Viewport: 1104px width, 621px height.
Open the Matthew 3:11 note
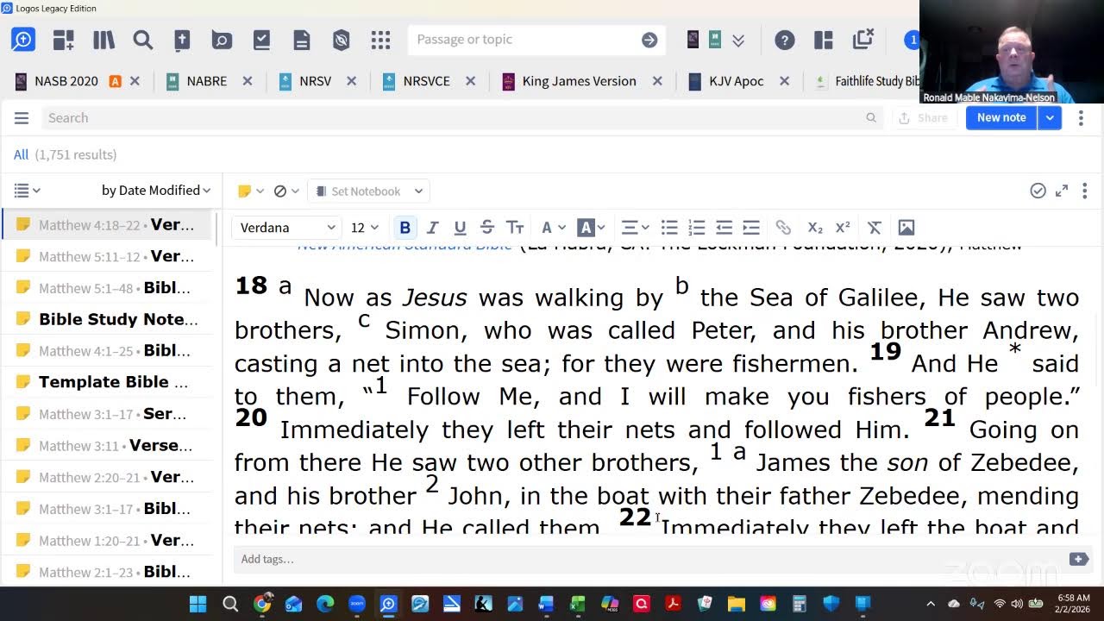point(107,446)
